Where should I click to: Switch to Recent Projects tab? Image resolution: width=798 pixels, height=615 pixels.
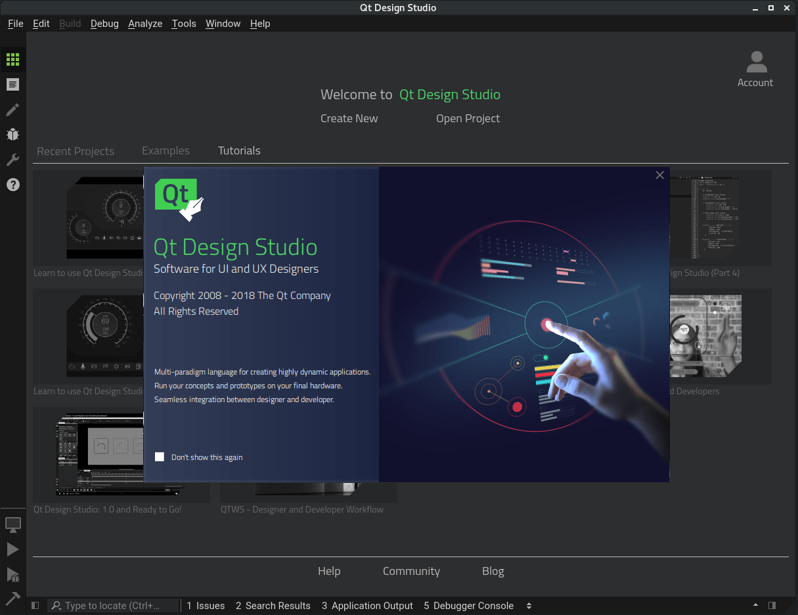pyautogui.click(x=76, y=151)
